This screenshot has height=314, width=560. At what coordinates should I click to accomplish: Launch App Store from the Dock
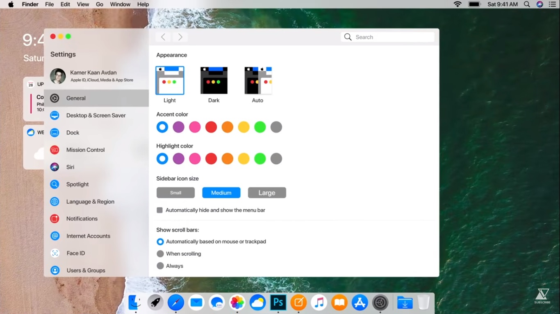[360, 303]
